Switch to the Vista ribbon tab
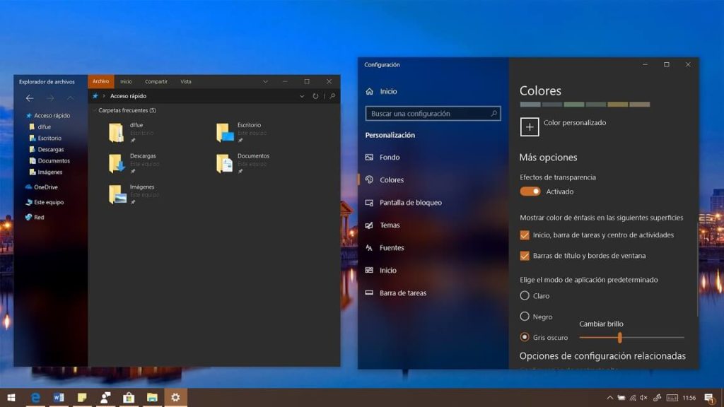724x407 pixels. click(186, 81)
